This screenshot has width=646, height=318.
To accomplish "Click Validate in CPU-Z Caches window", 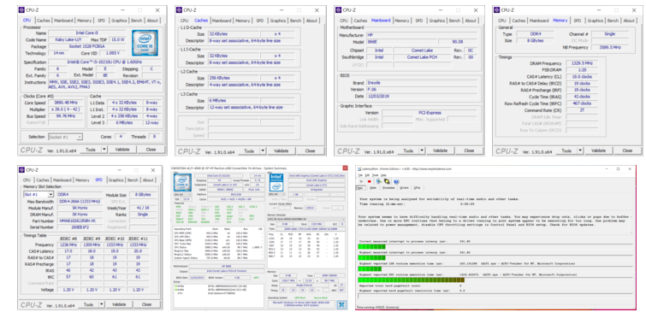I will [281, 151].
